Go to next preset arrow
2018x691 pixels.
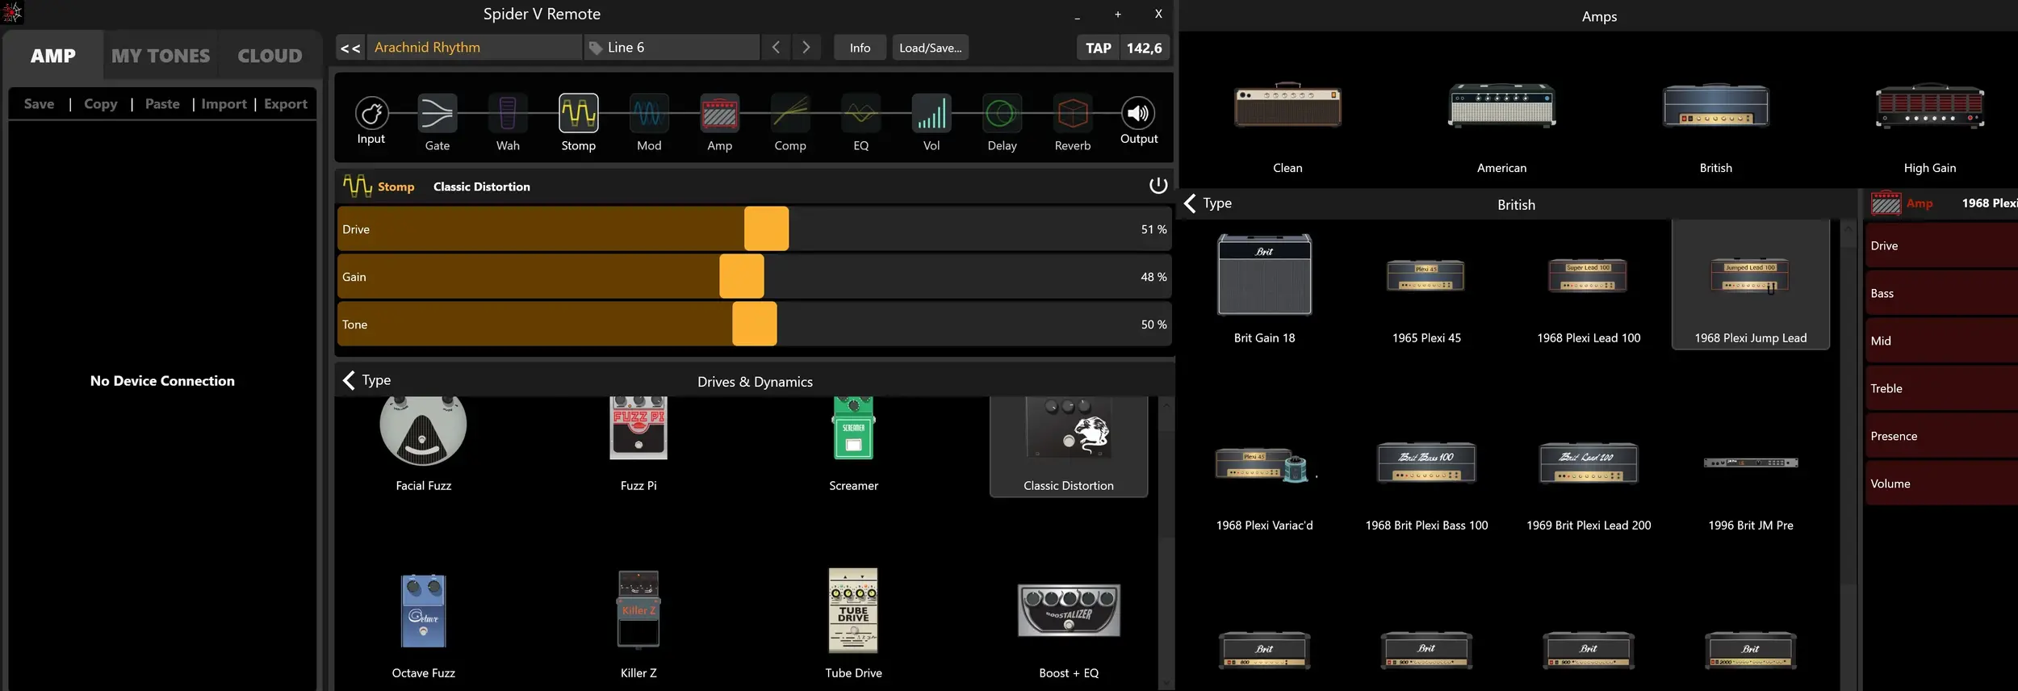pyautogui.click(x=806, y=48)
